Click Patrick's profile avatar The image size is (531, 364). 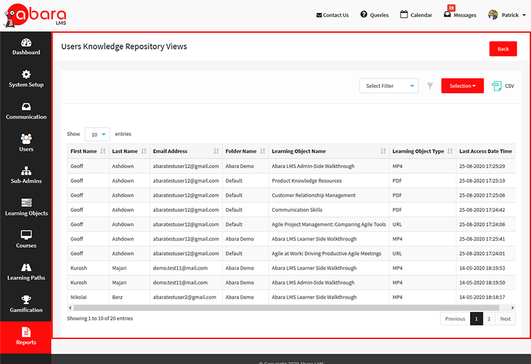(x=493, y=15)
